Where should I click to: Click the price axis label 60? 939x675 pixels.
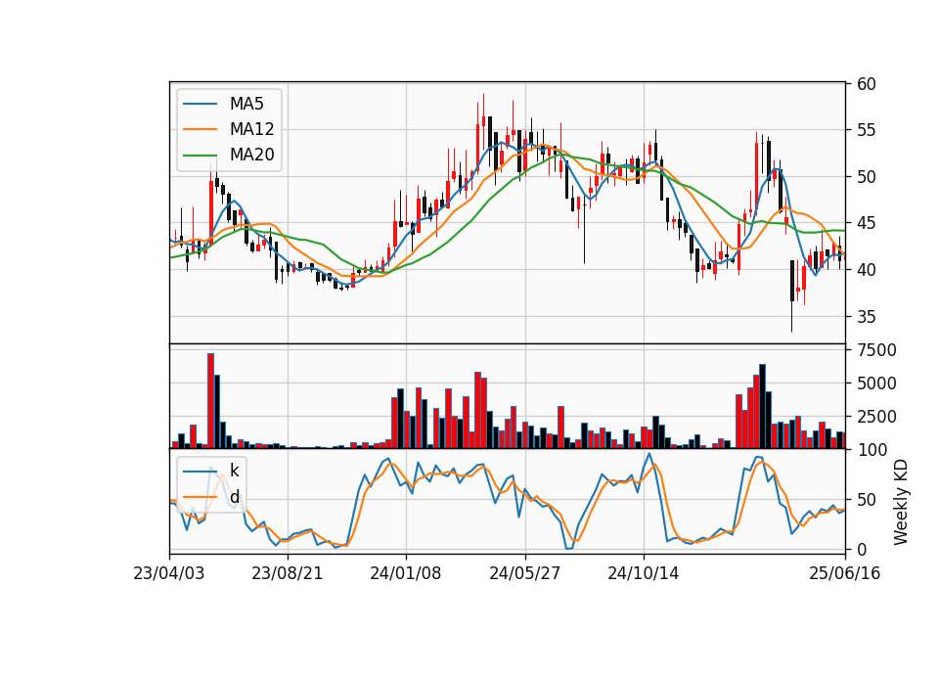click(866, 84)
